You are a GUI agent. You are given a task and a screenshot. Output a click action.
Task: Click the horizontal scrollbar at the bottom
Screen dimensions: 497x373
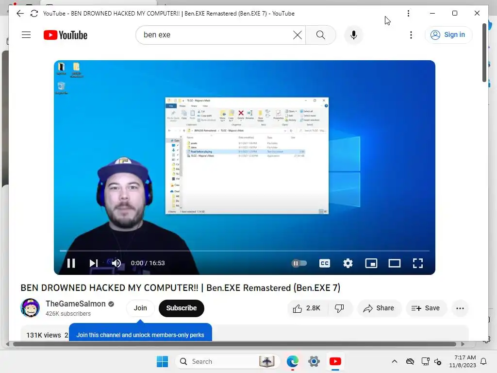(x=234, y=344)
